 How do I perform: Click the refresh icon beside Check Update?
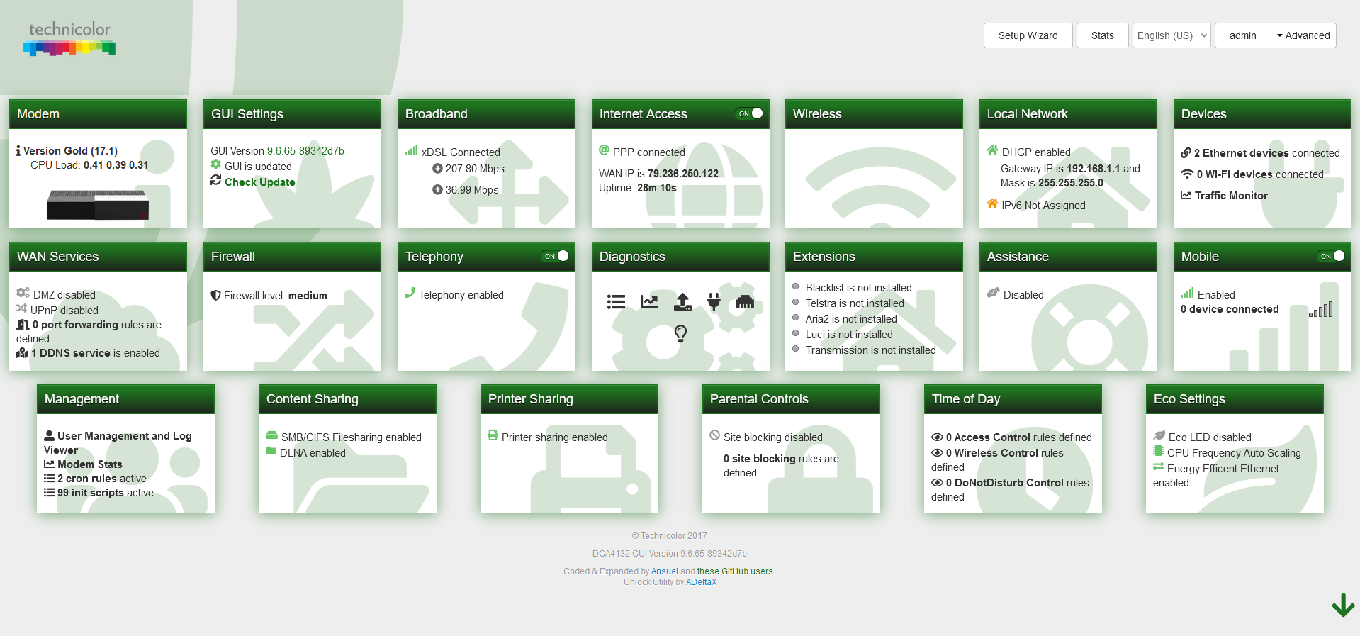pos(216,181)
